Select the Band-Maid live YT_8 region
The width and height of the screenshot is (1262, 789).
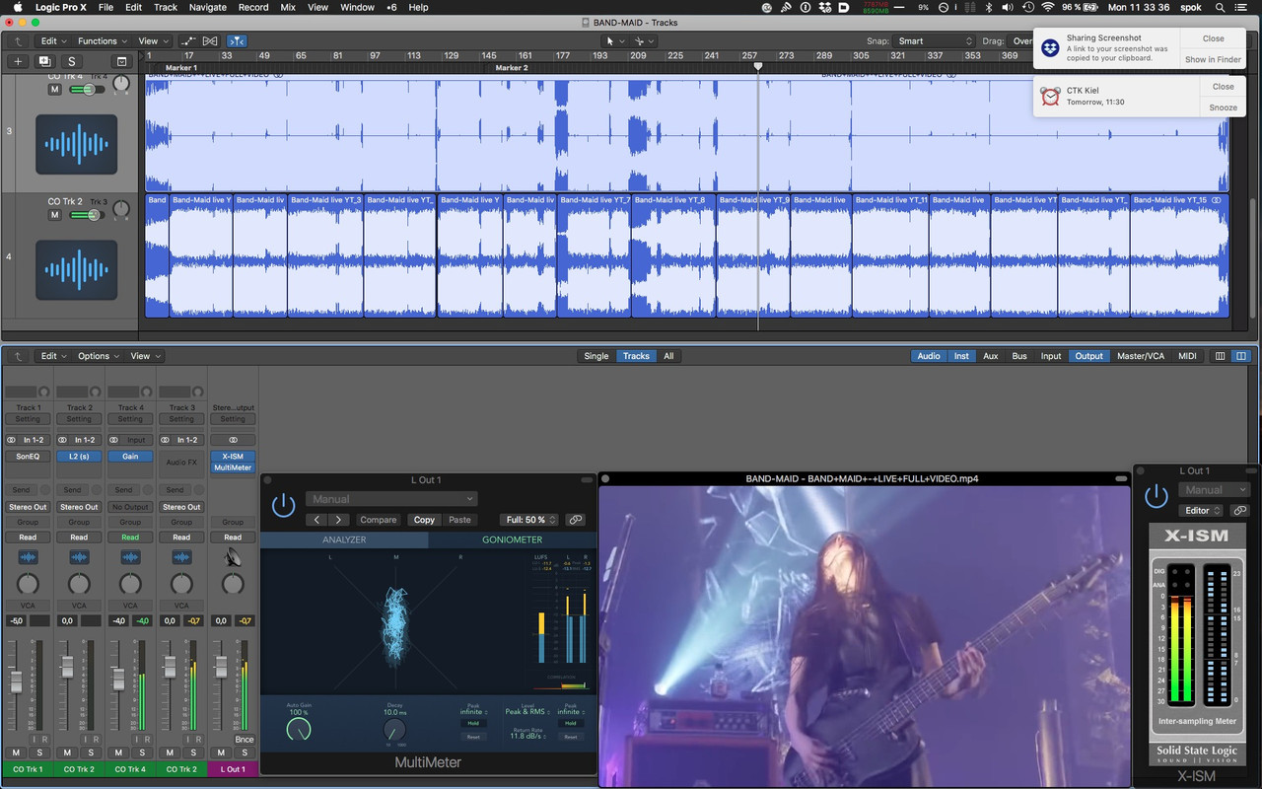tap(672, 255)
